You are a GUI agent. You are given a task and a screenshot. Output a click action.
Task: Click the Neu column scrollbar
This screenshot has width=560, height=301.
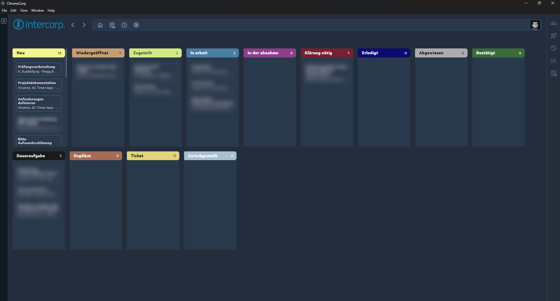[66, 63]
